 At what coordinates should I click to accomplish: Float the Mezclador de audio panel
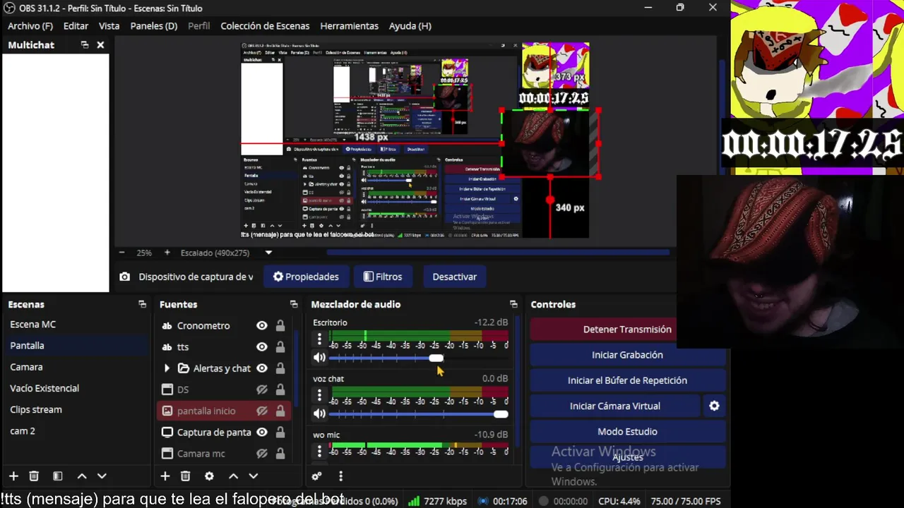click(x=513, y=304)
